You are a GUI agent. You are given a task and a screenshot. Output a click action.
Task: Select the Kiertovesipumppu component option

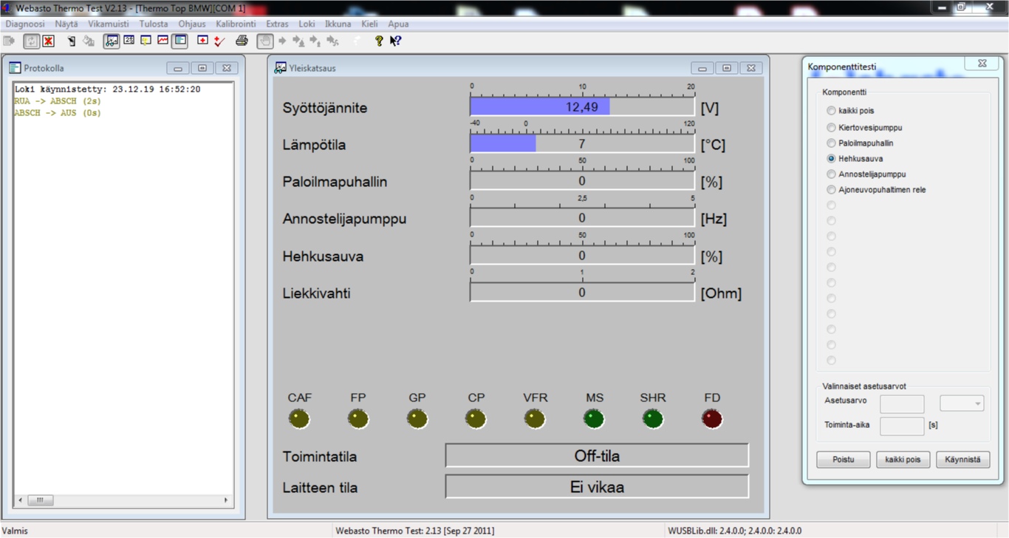pos(832,127)
